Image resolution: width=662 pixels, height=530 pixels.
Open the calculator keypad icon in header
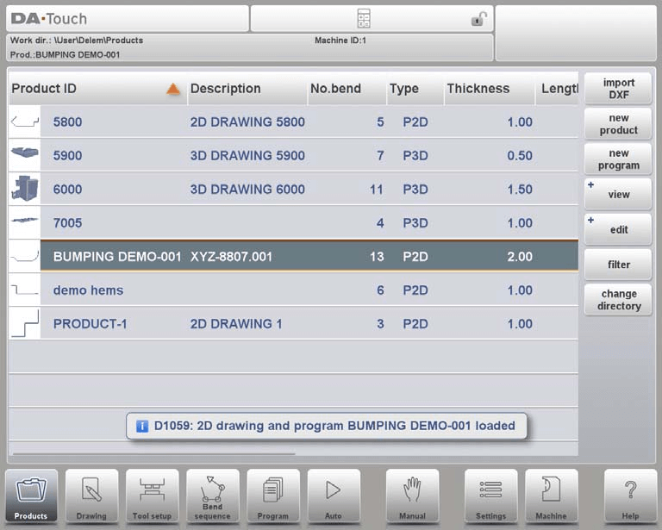click(x=364, y=19)
